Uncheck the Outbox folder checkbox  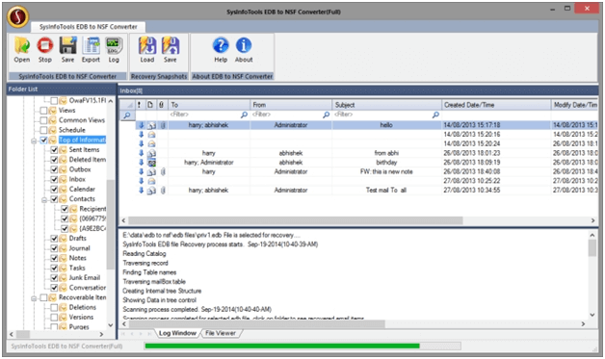54,169
